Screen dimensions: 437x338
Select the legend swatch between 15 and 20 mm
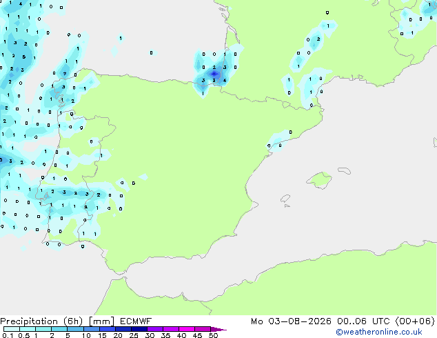point(108,329)
